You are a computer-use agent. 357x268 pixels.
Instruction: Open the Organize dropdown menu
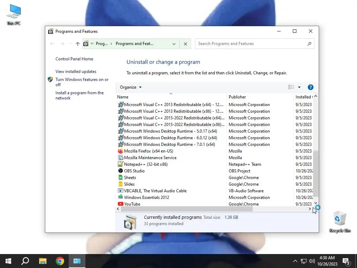(x=131, y=87)
